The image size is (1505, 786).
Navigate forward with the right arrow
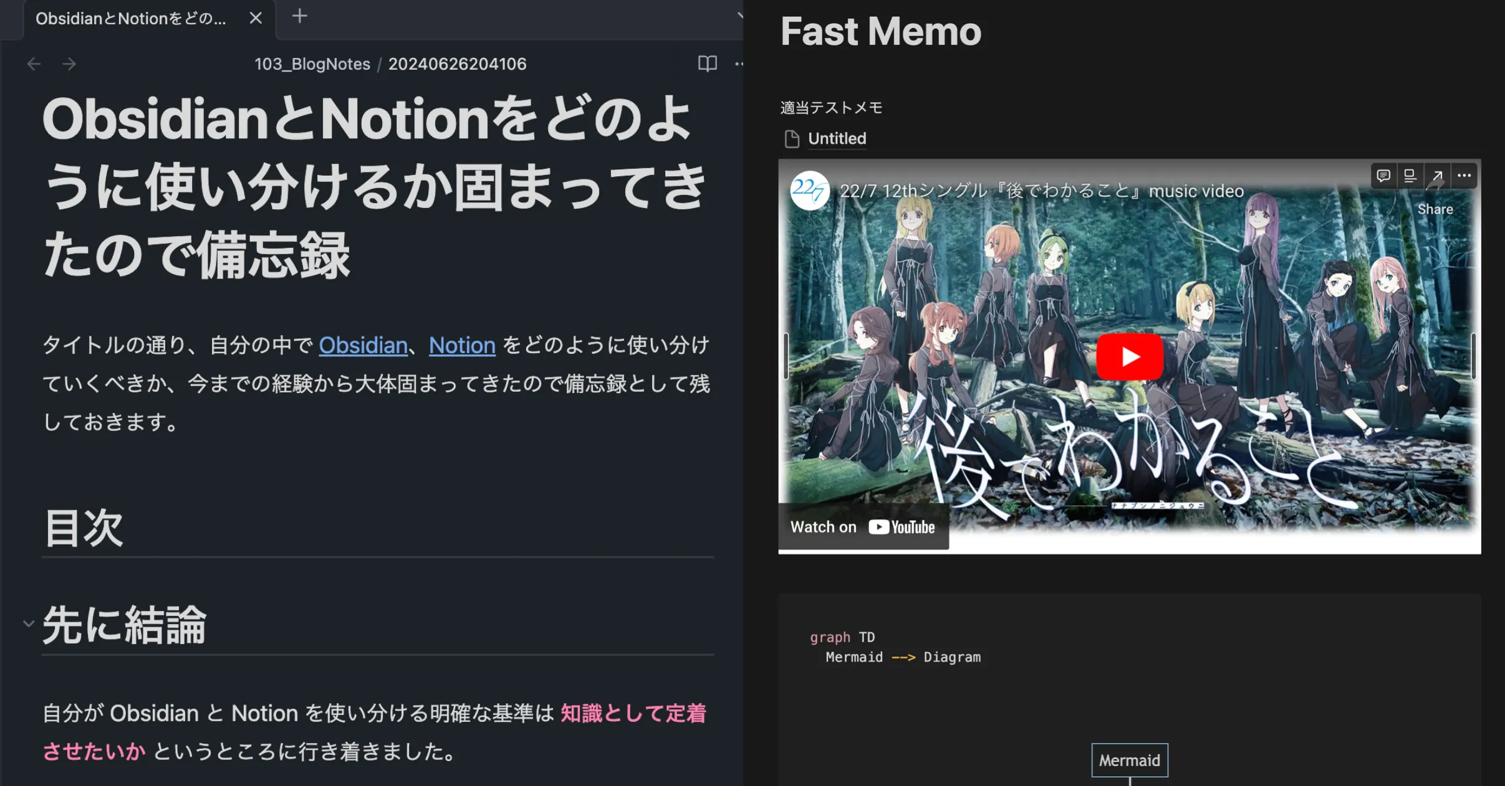pos(69,64)
